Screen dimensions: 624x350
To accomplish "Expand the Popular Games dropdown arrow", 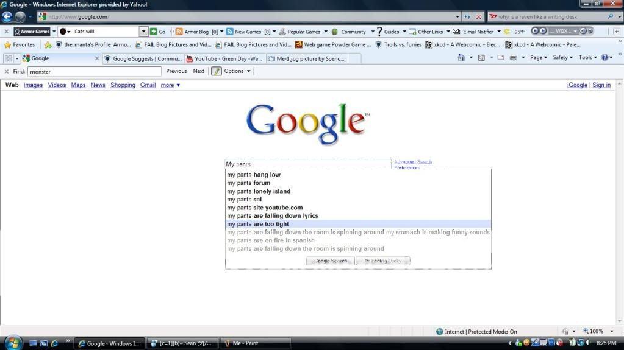I will point(326,32).
